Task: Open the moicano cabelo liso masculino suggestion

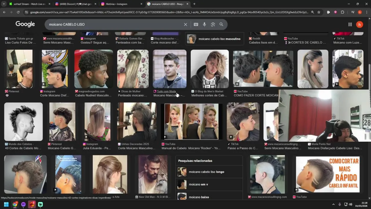Action: (x=214, y=39)
